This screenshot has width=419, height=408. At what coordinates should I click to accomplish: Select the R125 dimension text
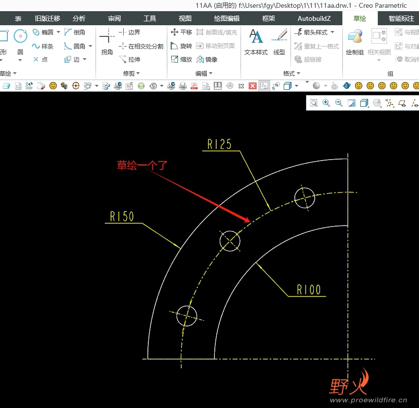219,144
